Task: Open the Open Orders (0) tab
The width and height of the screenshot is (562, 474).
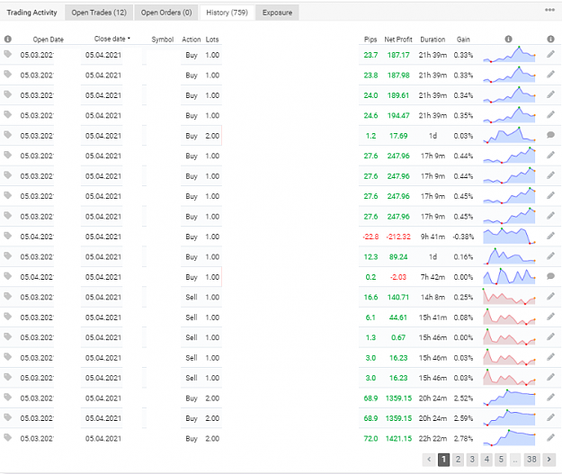Action: coord(166,13)
